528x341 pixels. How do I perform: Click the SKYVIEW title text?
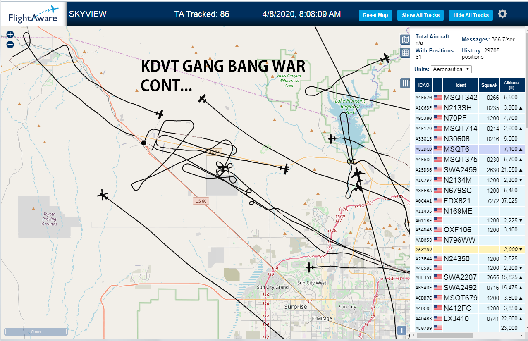click(88, 14)
